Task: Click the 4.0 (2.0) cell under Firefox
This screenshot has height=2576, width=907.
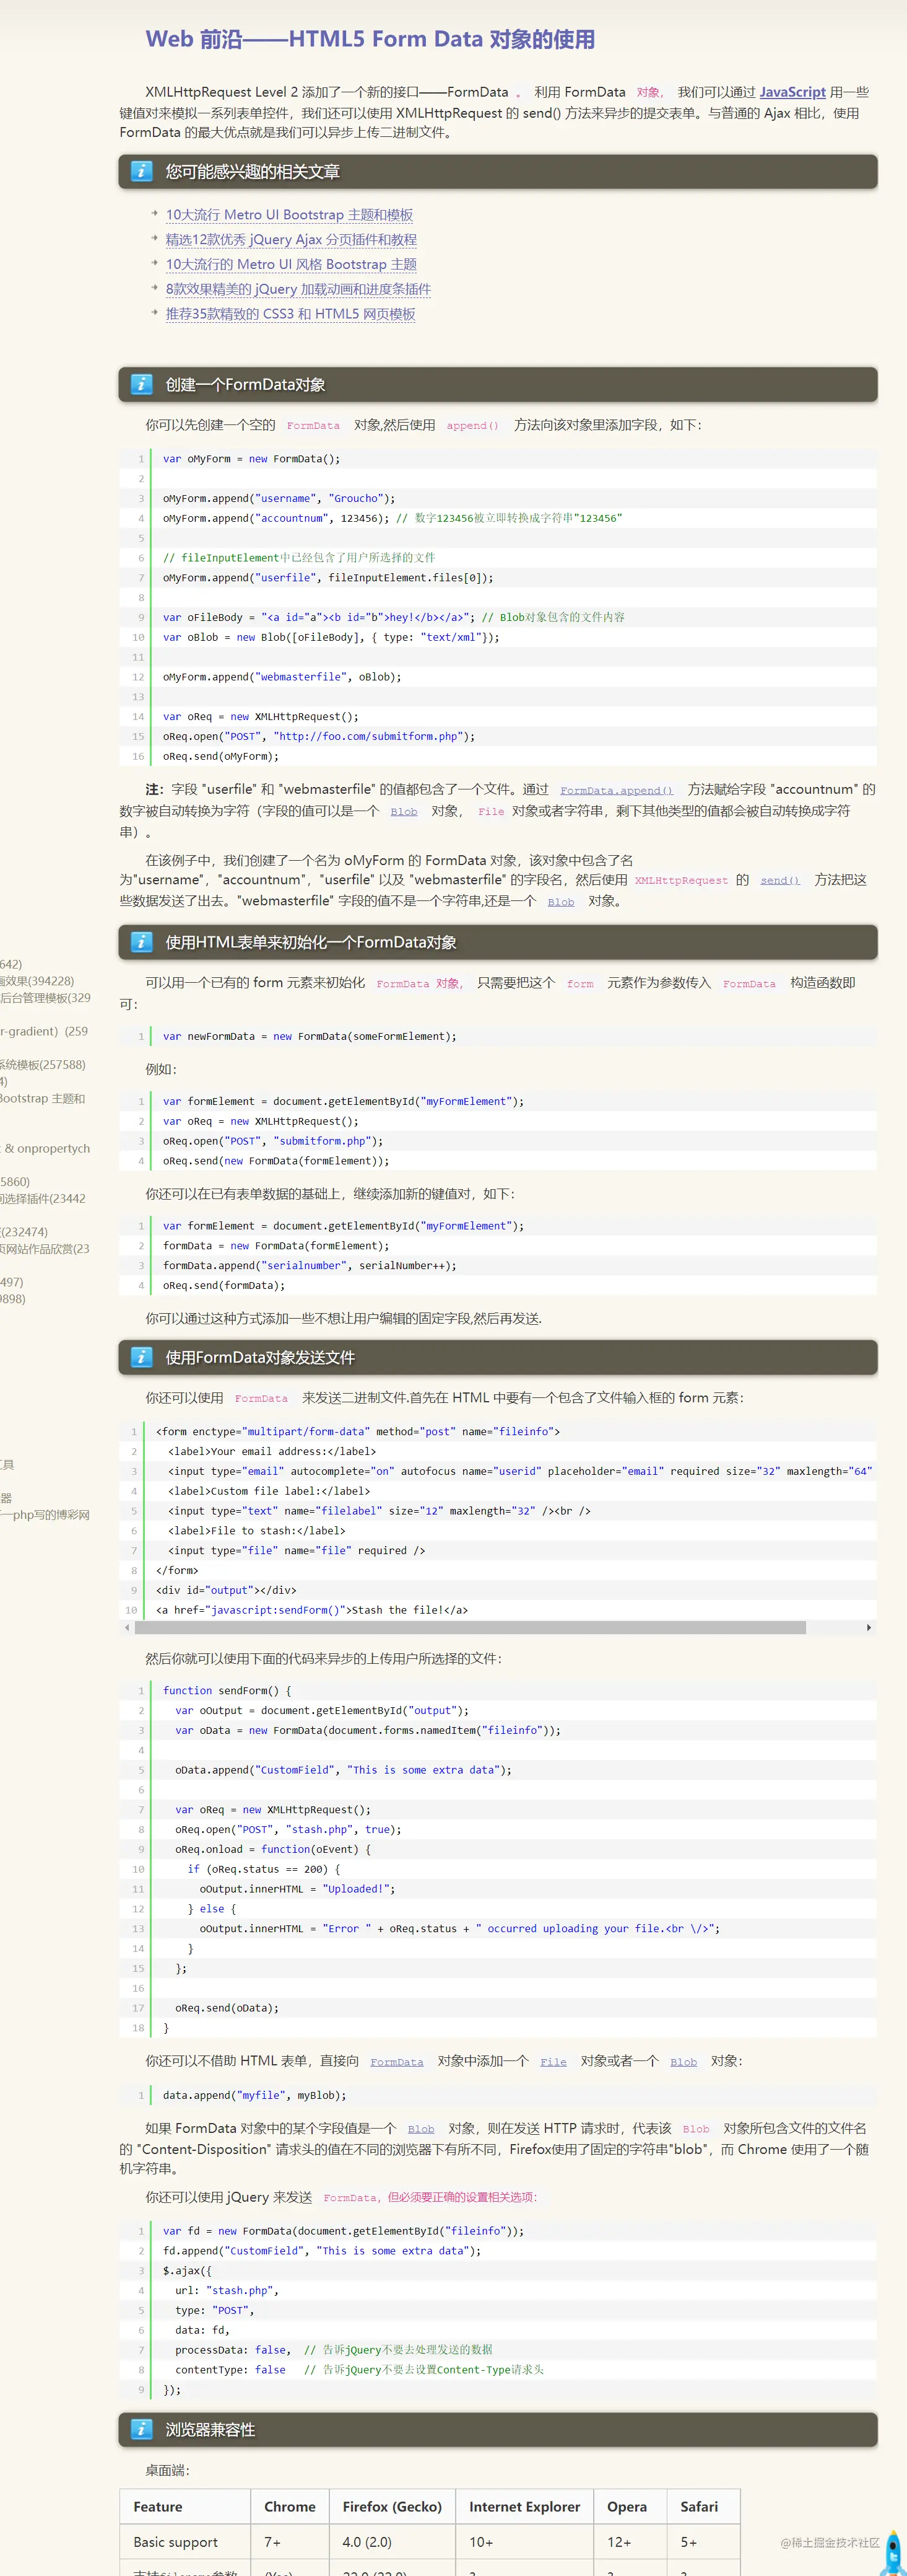Action: (391, 2541)
